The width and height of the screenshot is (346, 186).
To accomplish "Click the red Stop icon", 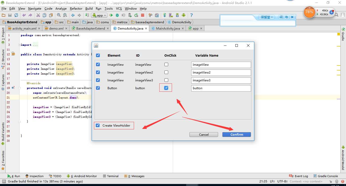I will click(x=143, y=15).
